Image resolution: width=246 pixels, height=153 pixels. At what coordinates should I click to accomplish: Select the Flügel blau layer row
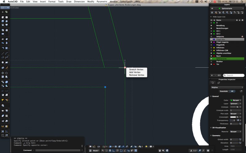click(227, 39)
